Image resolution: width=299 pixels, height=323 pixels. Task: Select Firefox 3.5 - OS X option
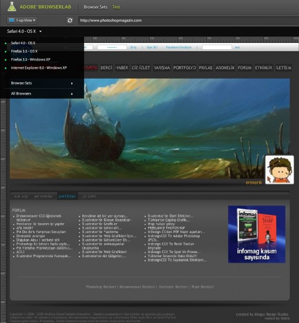24,51
